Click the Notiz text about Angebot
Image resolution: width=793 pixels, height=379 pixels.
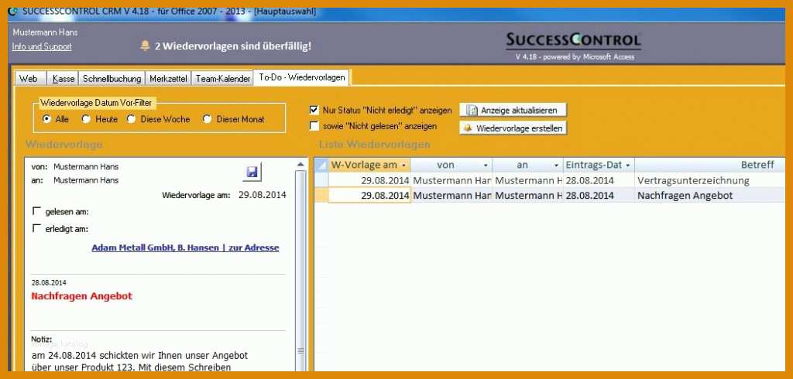tap(139, 361)
